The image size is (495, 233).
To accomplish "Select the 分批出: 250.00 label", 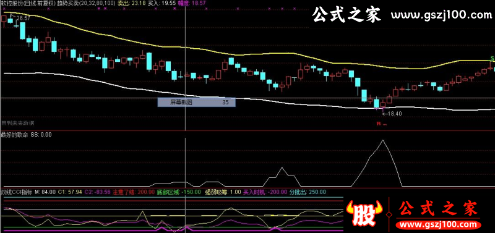I will click(x=308, y=192).
